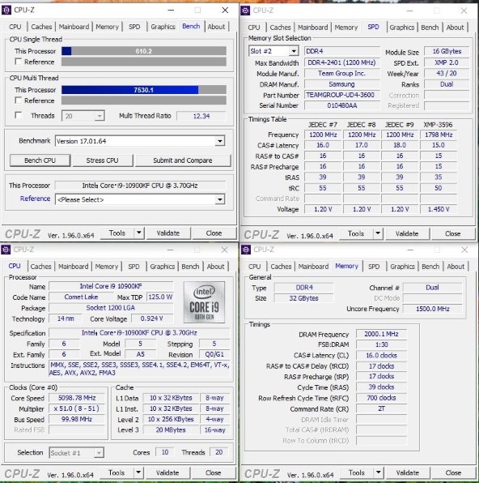Screen dimensions: 479x483
Task: Open About tab in CPU window
Action: tap(215, 267)
